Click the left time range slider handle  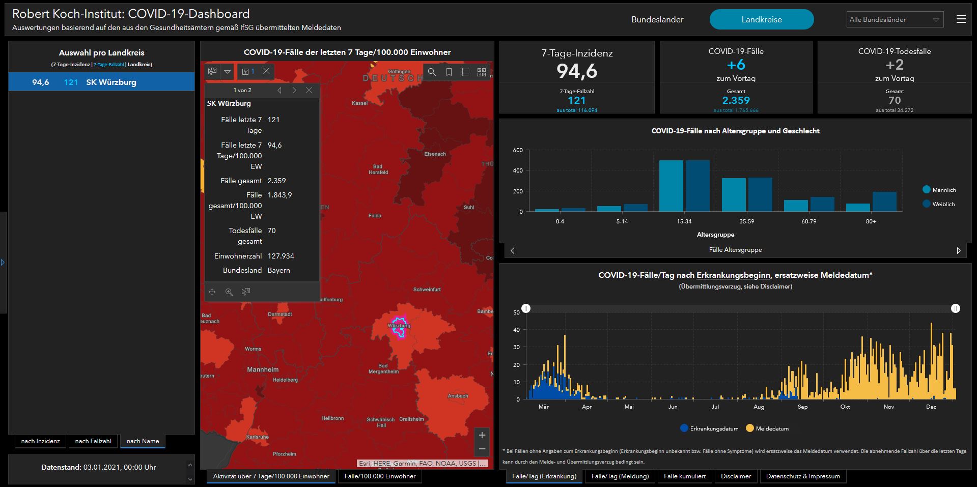pos(526,308)
